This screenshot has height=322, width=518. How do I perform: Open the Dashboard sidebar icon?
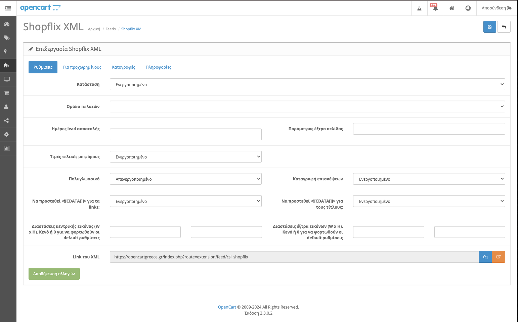click(x=7, y=24)
